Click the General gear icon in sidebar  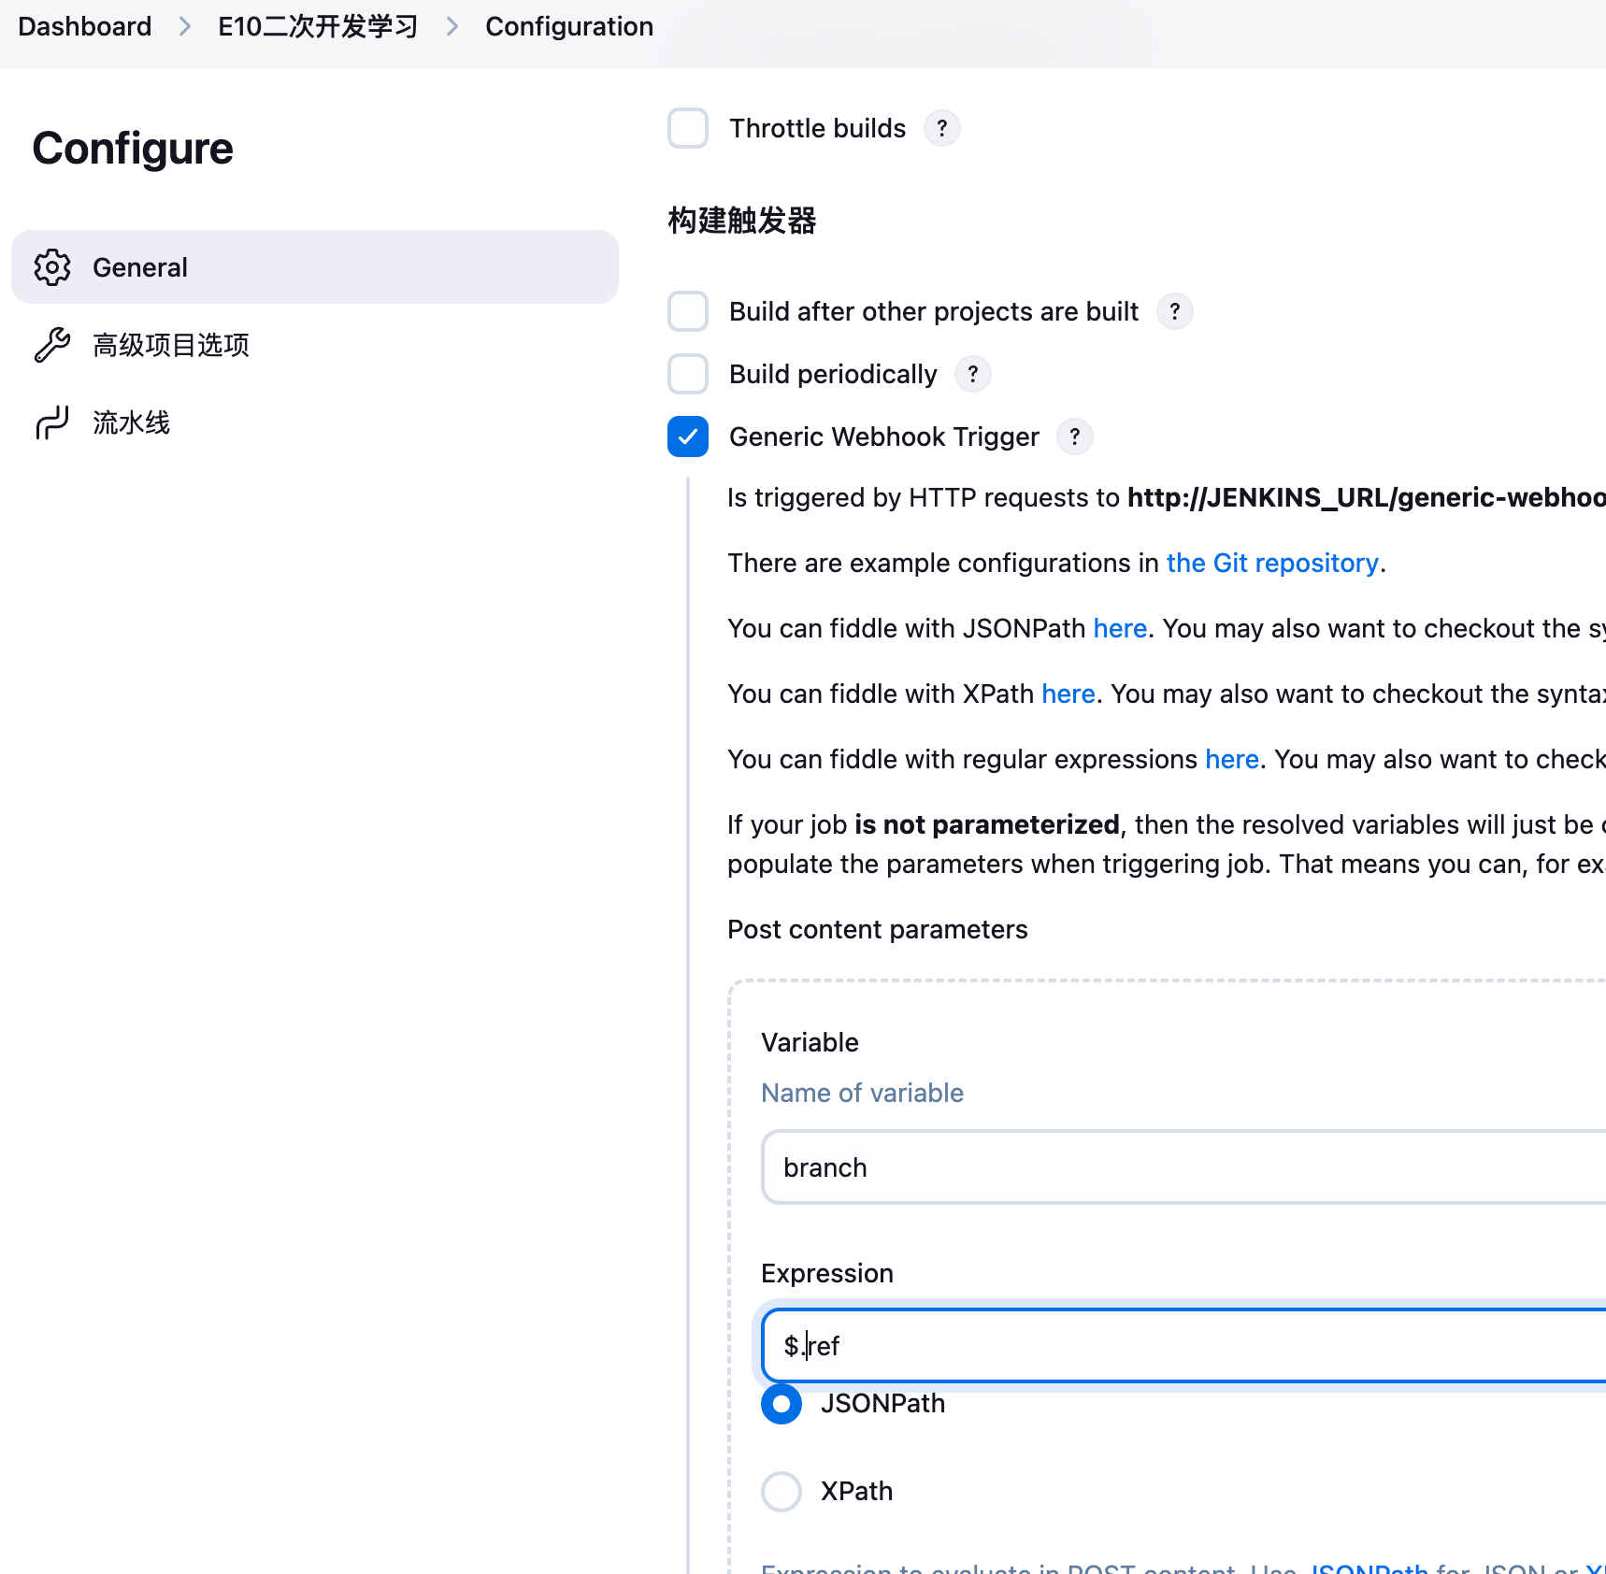(x=52, y=267)
